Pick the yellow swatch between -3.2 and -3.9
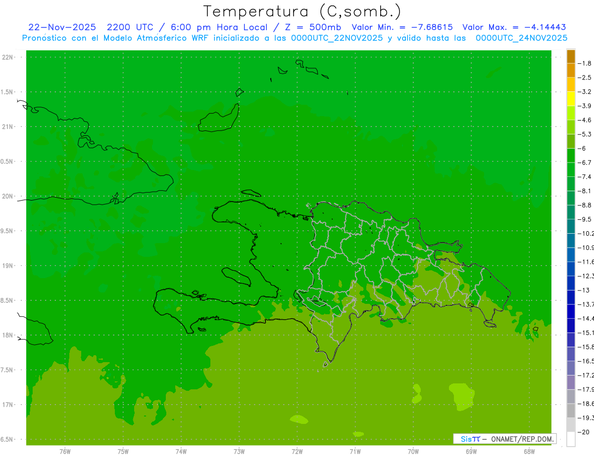 click(571, 99)
